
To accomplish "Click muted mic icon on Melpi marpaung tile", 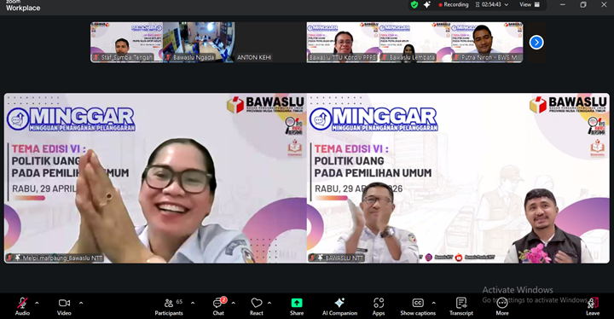I will (9, 258).
